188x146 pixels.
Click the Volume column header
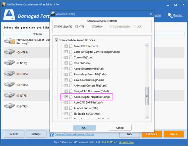(38, 34)
